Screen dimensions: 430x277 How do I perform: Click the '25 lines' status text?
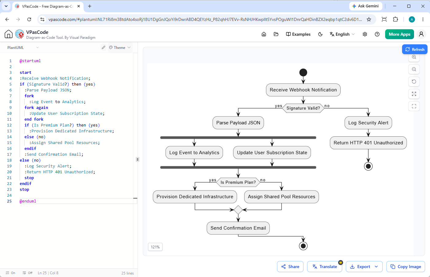pyautogui.click(x=127, y=273)
